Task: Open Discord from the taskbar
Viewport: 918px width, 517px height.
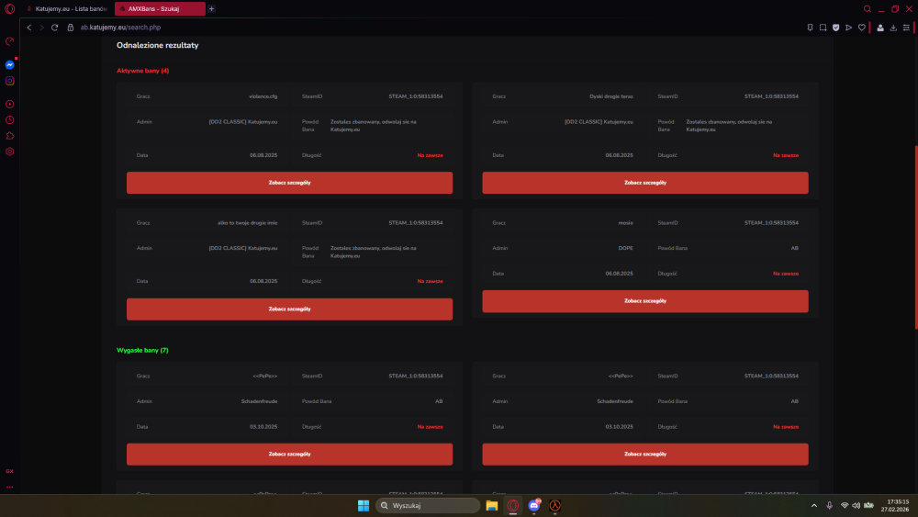Action: pos(534,505)
